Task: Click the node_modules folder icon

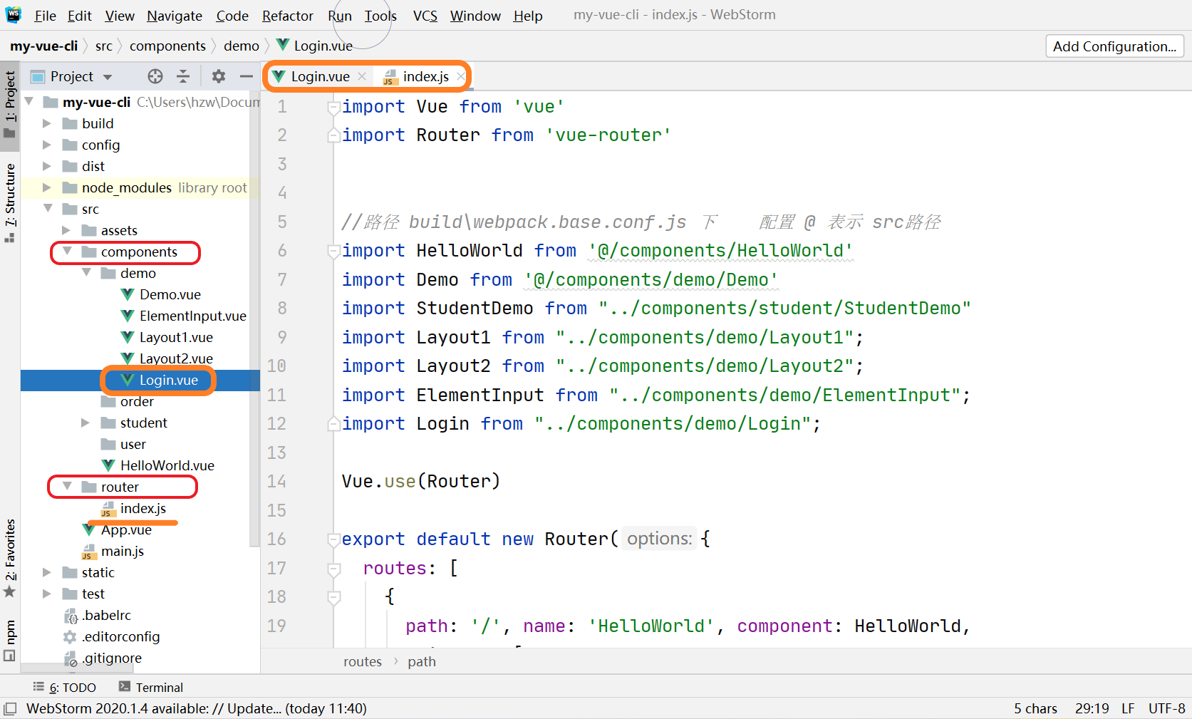Action: pos(70,187)
